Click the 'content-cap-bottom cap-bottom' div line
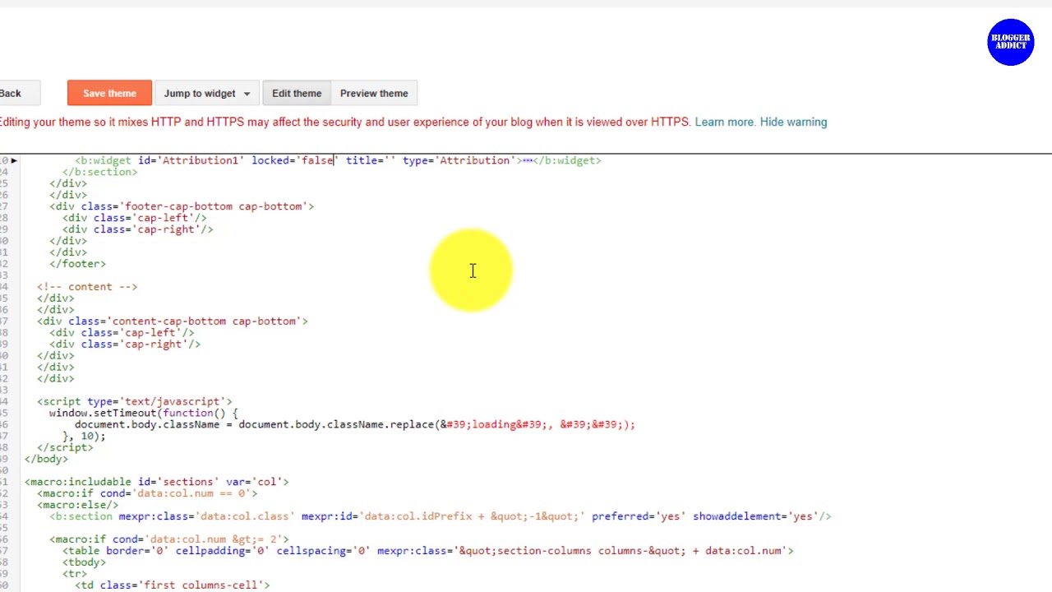Screen dimensions: 1052x592 pos(173,321)
